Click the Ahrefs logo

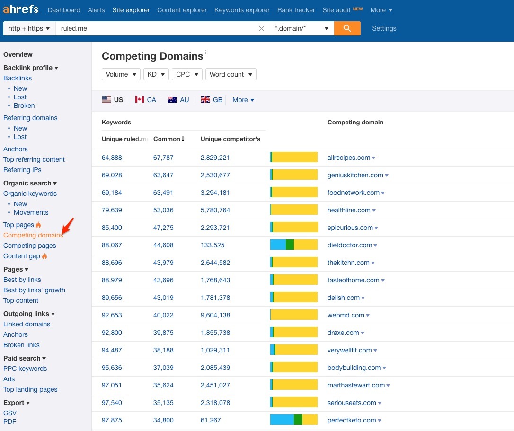(21, 9)
